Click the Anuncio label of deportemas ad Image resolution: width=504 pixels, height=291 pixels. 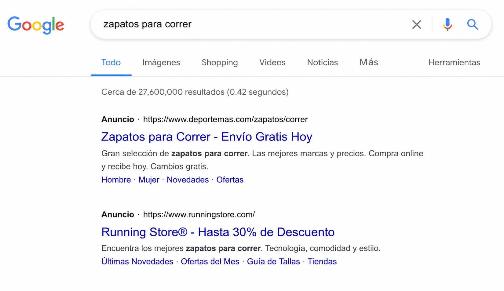(118, 119)
